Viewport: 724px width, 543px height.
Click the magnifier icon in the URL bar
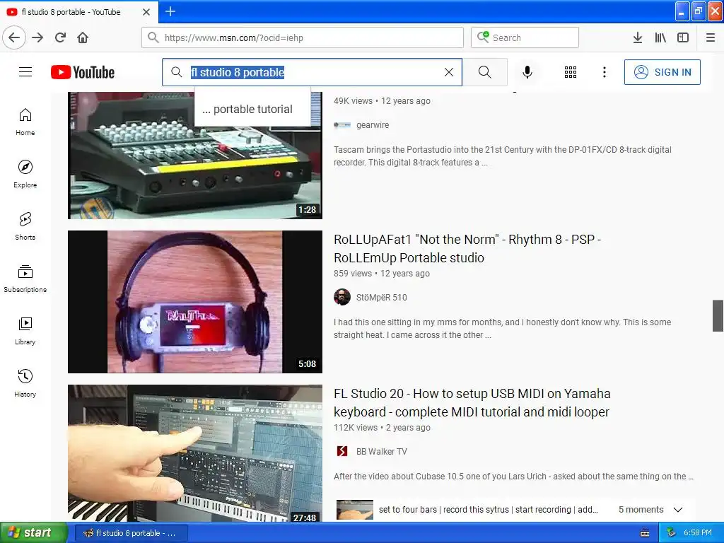point(153,37)
